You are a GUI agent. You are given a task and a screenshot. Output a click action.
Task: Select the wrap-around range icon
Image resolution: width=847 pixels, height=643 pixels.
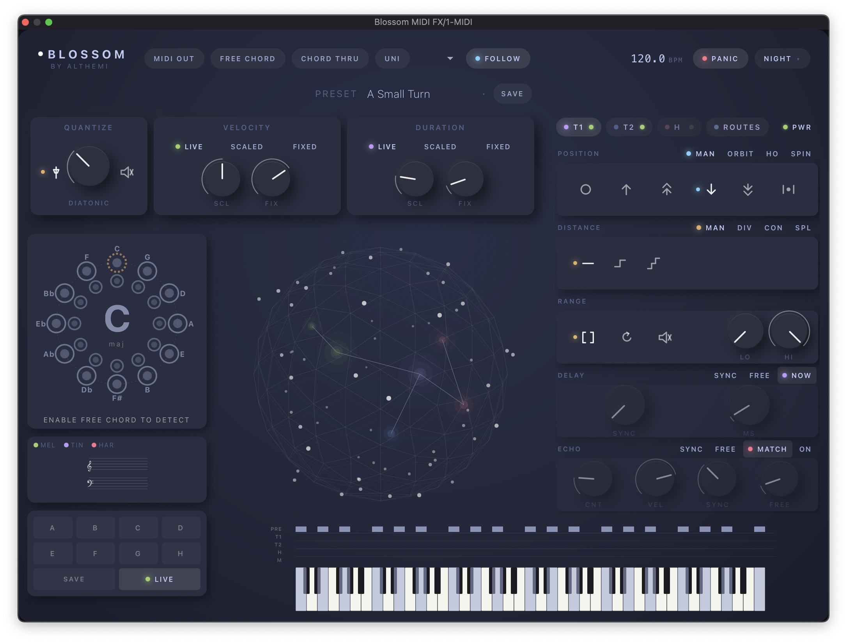627,337
